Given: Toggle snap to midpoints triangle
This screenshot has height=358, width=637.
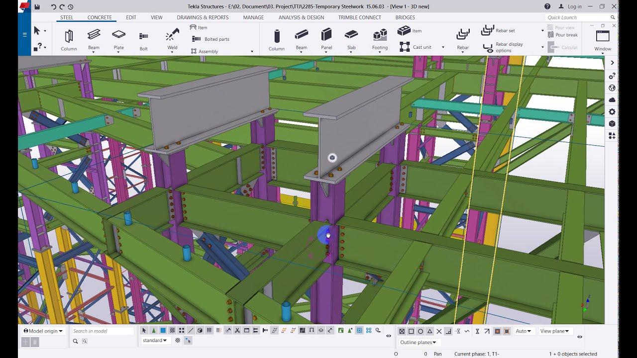Looking at the screenshot, I should 430,331.
